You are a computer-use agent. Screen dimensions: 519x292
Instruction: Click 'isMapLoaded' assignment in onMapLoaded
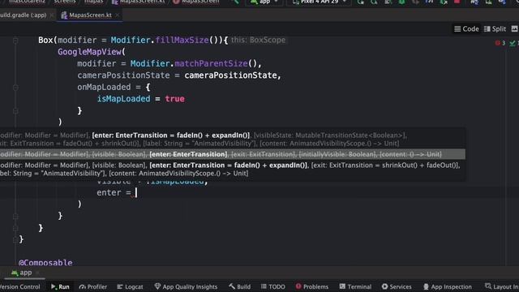(x=123, y=99)
